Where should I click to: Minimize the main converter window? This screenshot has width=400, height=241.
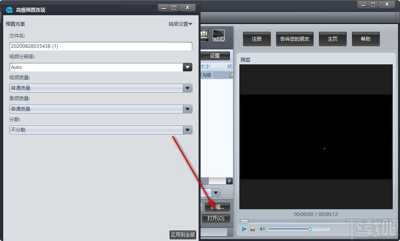click(363, 4)
